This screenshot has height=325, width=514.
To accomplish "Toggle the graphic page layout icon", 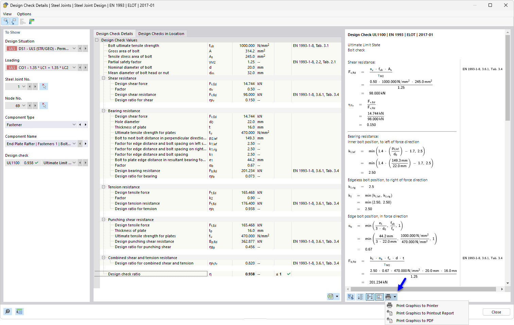I will tap(379, 297).
